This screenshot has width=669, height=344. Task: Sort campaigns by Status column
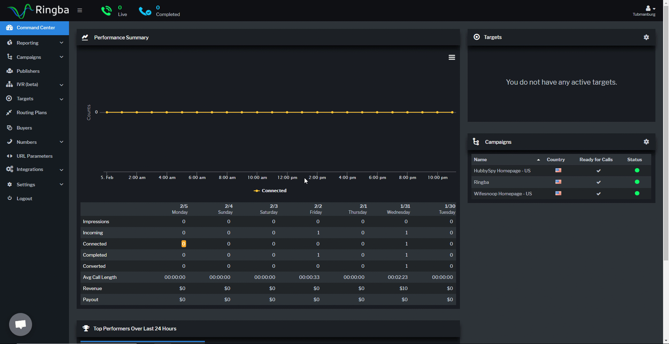point(635,159)
